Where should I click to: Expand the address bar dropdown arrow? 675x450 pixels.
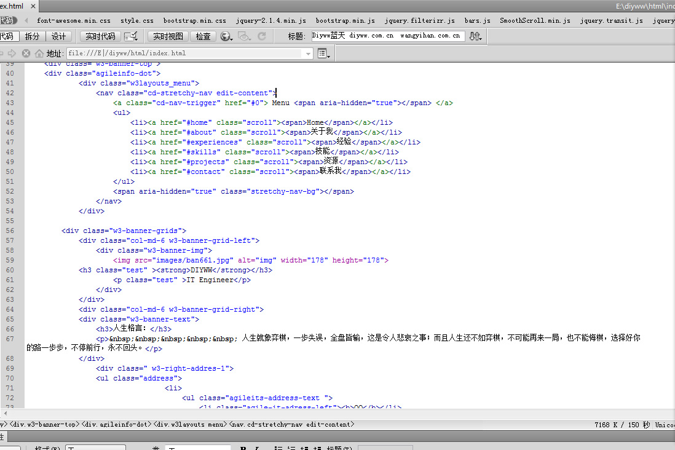point(309,53)
